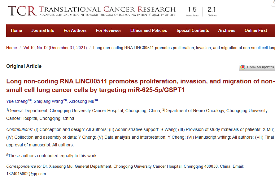The width and height of the screenshot is (275, 181).
Task: Open the Archives menu
Action: (x=227, y=31)
